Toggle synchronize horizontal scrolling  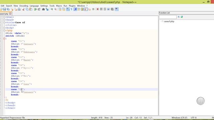pyautogui.click(x=63, y=9)
